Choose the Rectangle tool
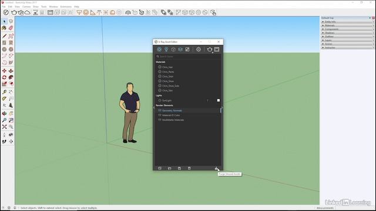 4,43
